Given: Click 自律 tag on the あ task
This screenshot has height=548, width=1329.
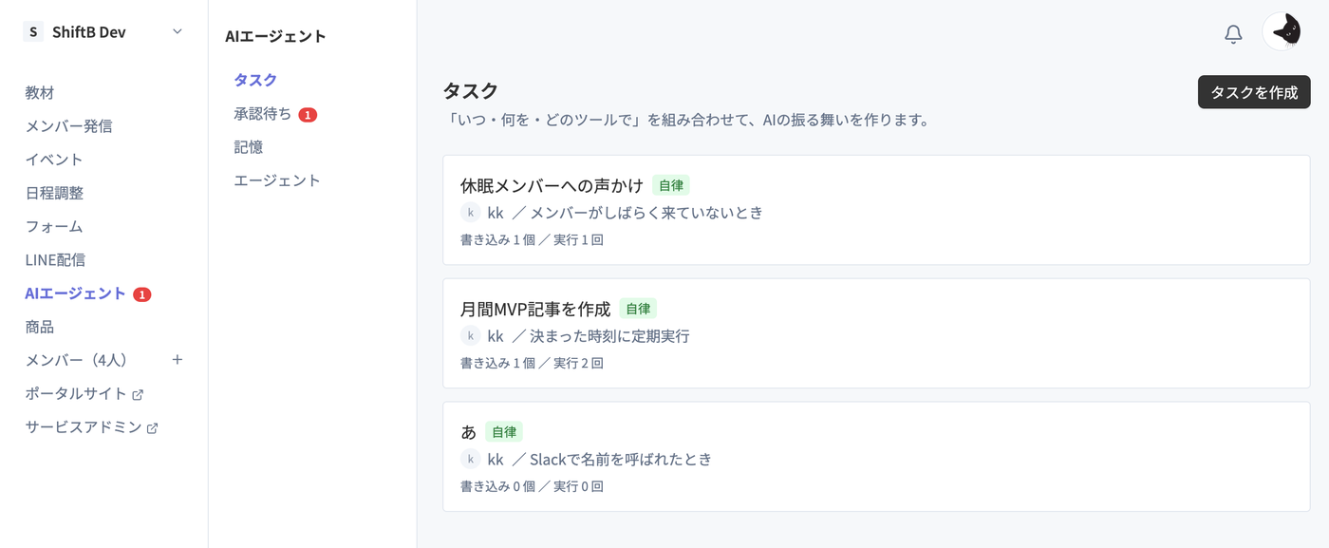Looking at the screenshot, I should (x=504, y=432).
